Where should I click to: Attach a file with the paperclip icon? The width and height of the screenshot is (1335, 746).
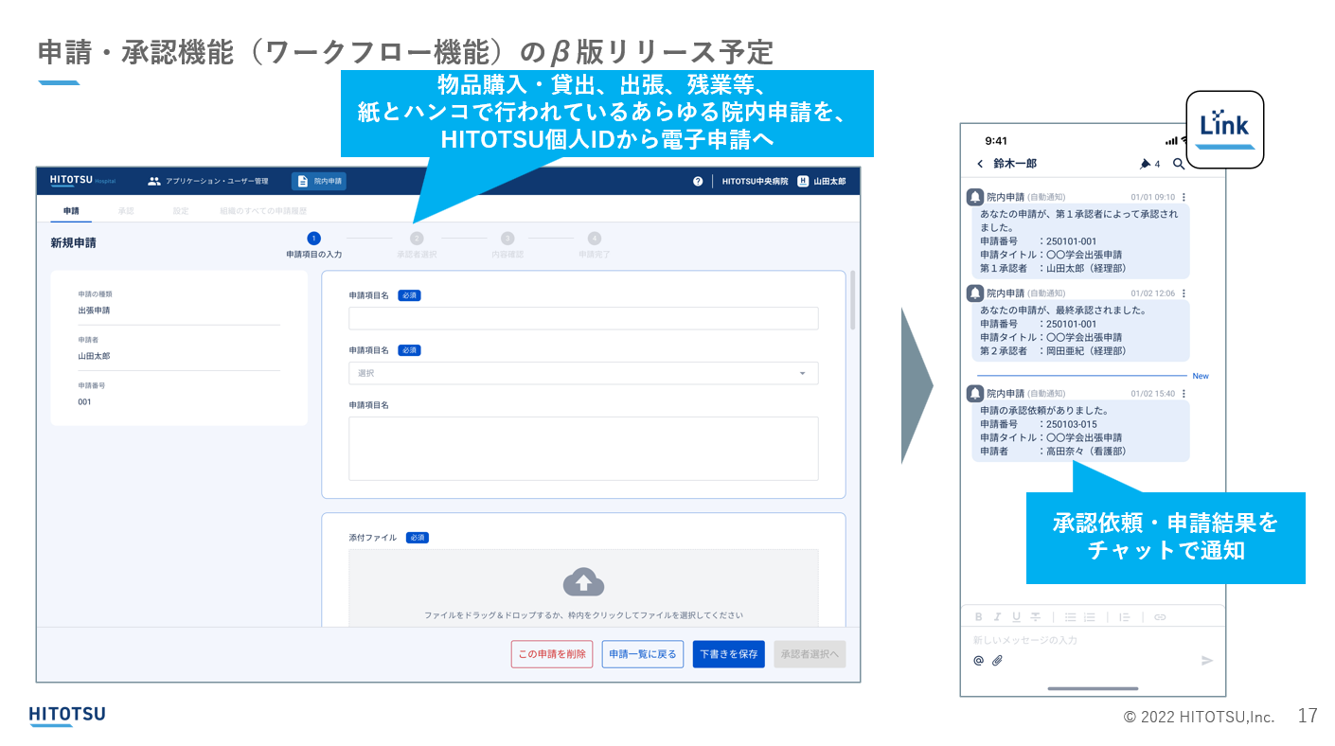(997, 660)
